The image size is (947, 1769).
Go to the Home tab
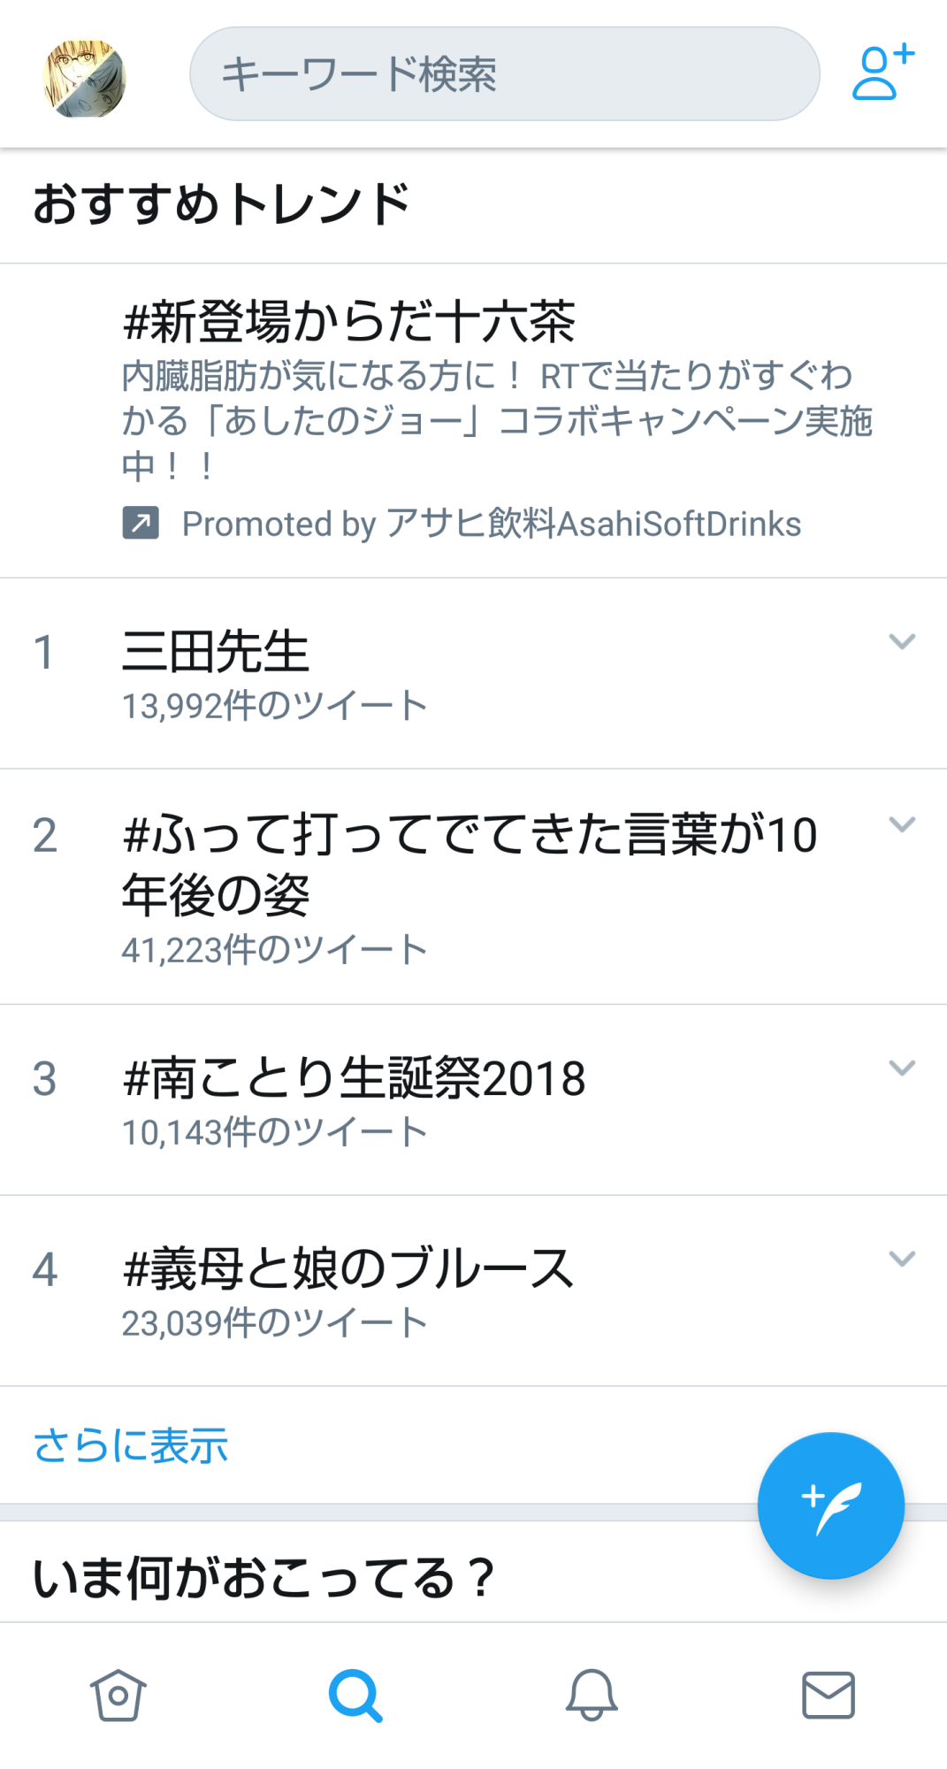point(118,1695)
